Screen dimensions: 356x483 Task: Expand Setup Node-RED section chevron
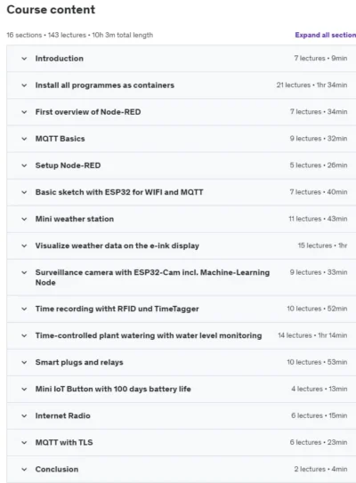tap(24, 165)
